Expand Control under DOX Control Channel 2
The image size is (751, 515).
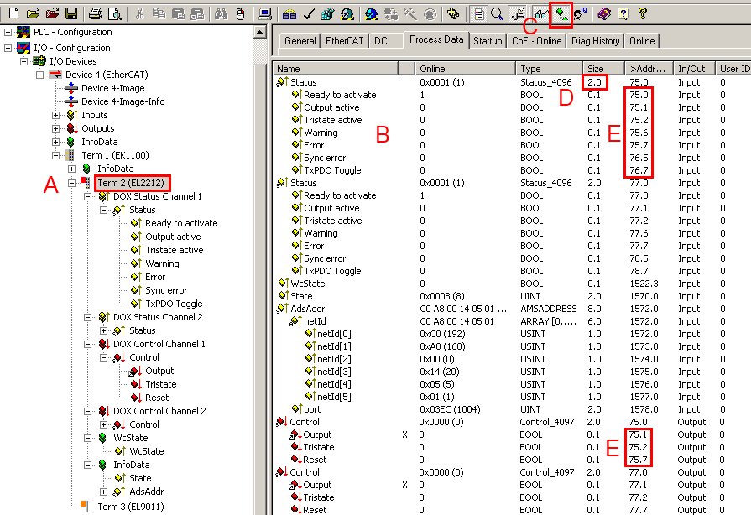103,424
